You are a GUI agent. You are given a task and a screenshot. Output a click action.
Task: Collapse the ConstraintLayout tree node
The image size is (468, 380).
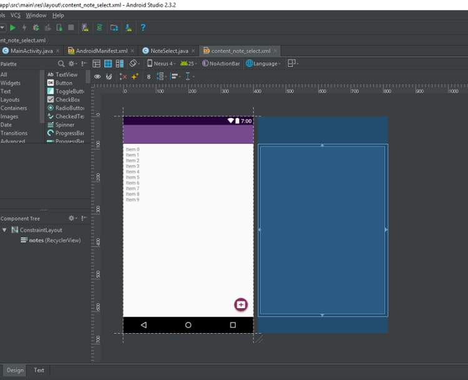[4, 230]
